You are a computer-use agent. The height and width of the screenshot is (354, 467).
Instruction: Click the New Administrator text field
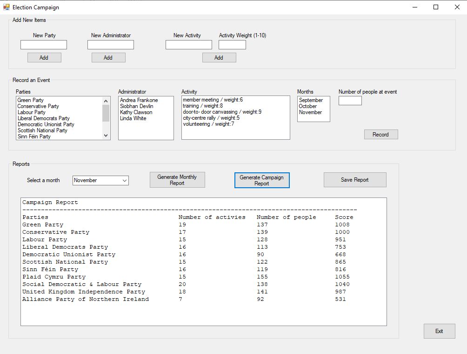click(x=111, y=45)
